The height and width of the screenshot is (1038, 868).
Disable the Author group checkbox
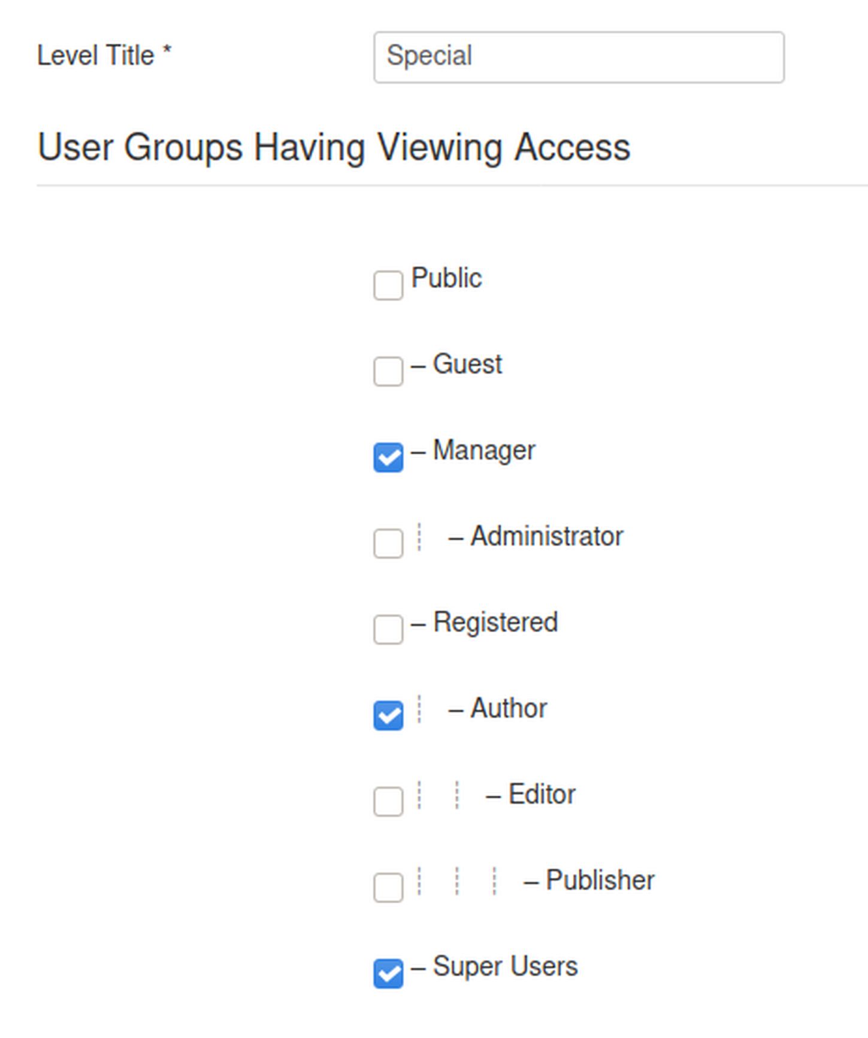coord(388,715)
